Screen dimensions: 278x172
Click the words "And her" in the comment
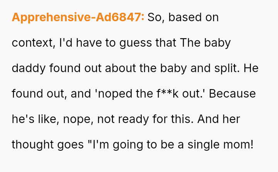point(218,119)
